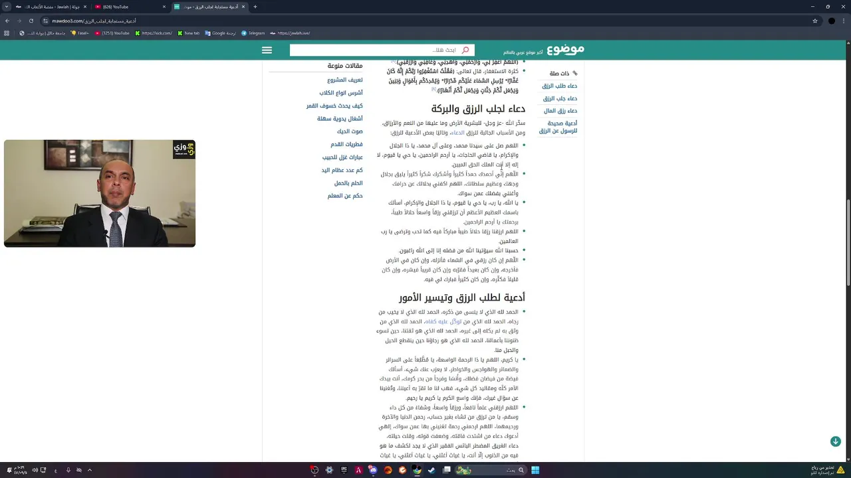
Task: Open article تعريف المشروع
Action: point(345,80)
